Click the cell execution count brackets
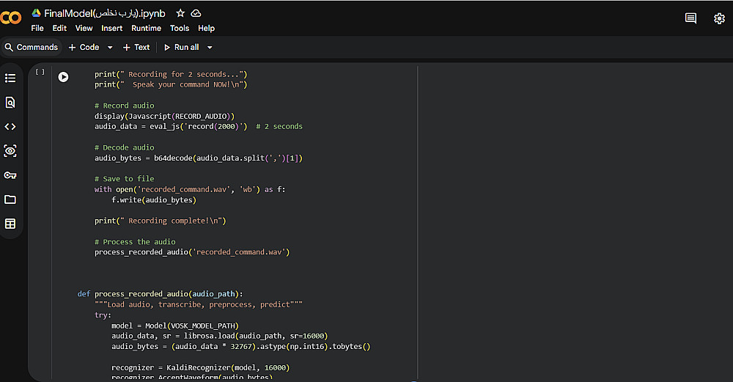The height and width of the screenshot is (382, 733). [x=40, y=72]
